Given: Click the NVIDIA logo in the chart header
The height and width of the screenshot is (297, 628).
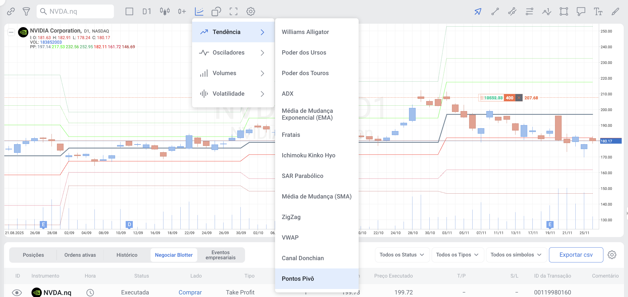Looking at the screenshot, I should pos(23,32).
